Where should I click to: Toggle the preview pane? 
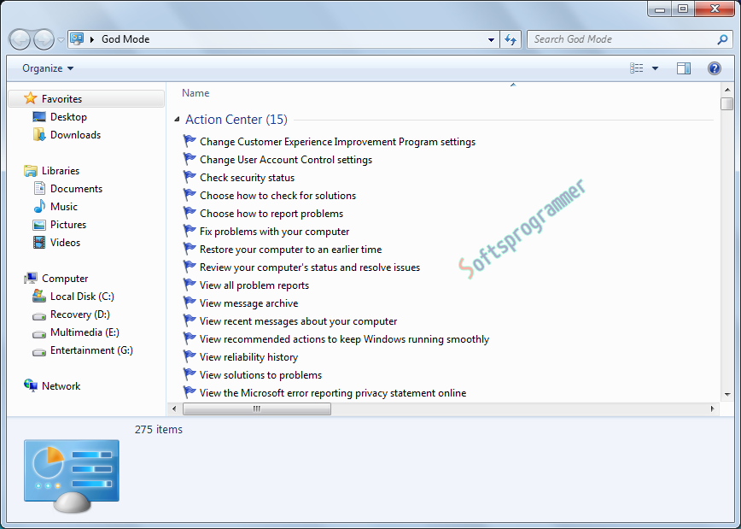684,68
